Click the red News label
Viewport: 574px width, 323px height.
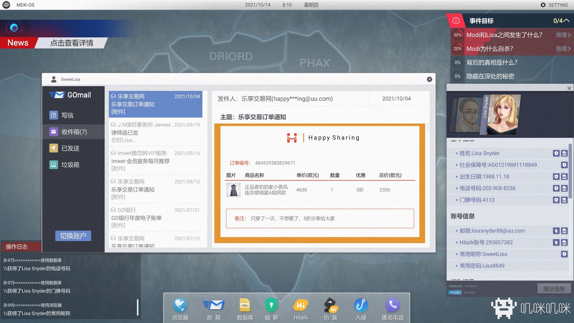pyautogui.click(x=18, y=43)
